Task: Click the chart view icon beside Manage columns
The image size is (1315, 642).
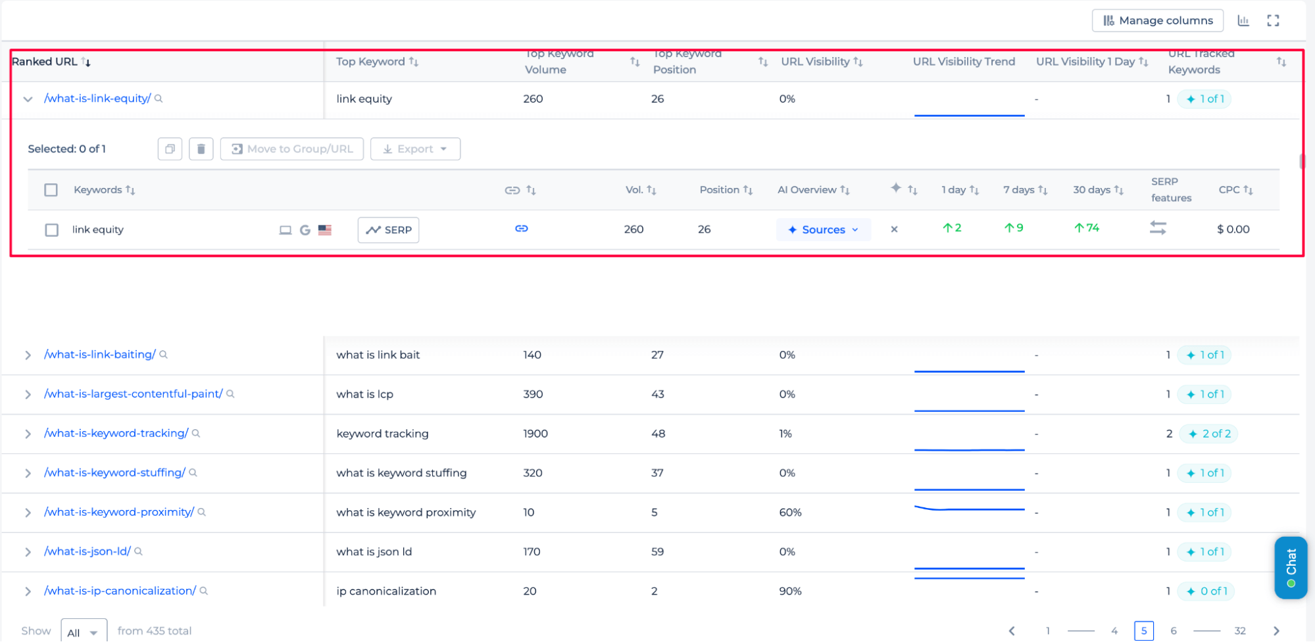Action: [1243, 20]
